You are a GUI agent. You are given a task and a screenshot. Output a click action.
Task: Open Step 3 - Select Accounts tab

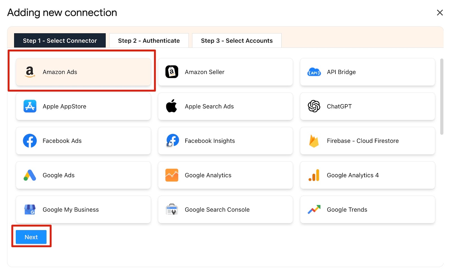click(x=236, y=41)
